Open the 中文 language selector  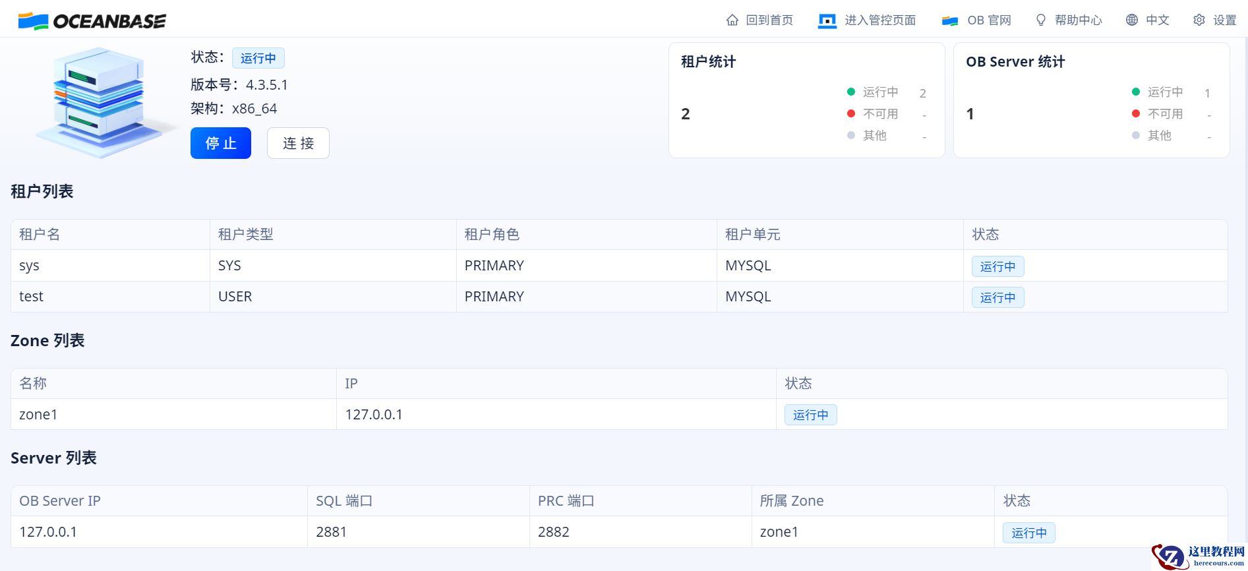coord(1157,20)
